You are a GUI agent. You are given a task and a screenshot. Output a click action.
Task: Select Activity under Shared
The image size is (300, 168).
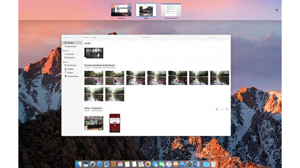pyautogui.click(x=70, y=54)
